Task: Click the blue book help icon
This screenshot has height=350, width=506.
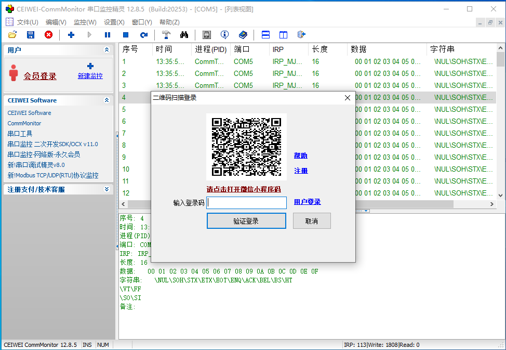Action: pyautogui.click(x=243, y=35)
